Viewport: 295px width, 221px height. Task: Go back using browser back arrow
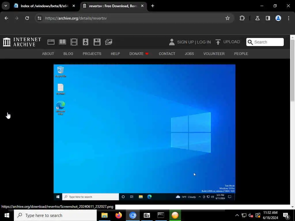[6, 18]
